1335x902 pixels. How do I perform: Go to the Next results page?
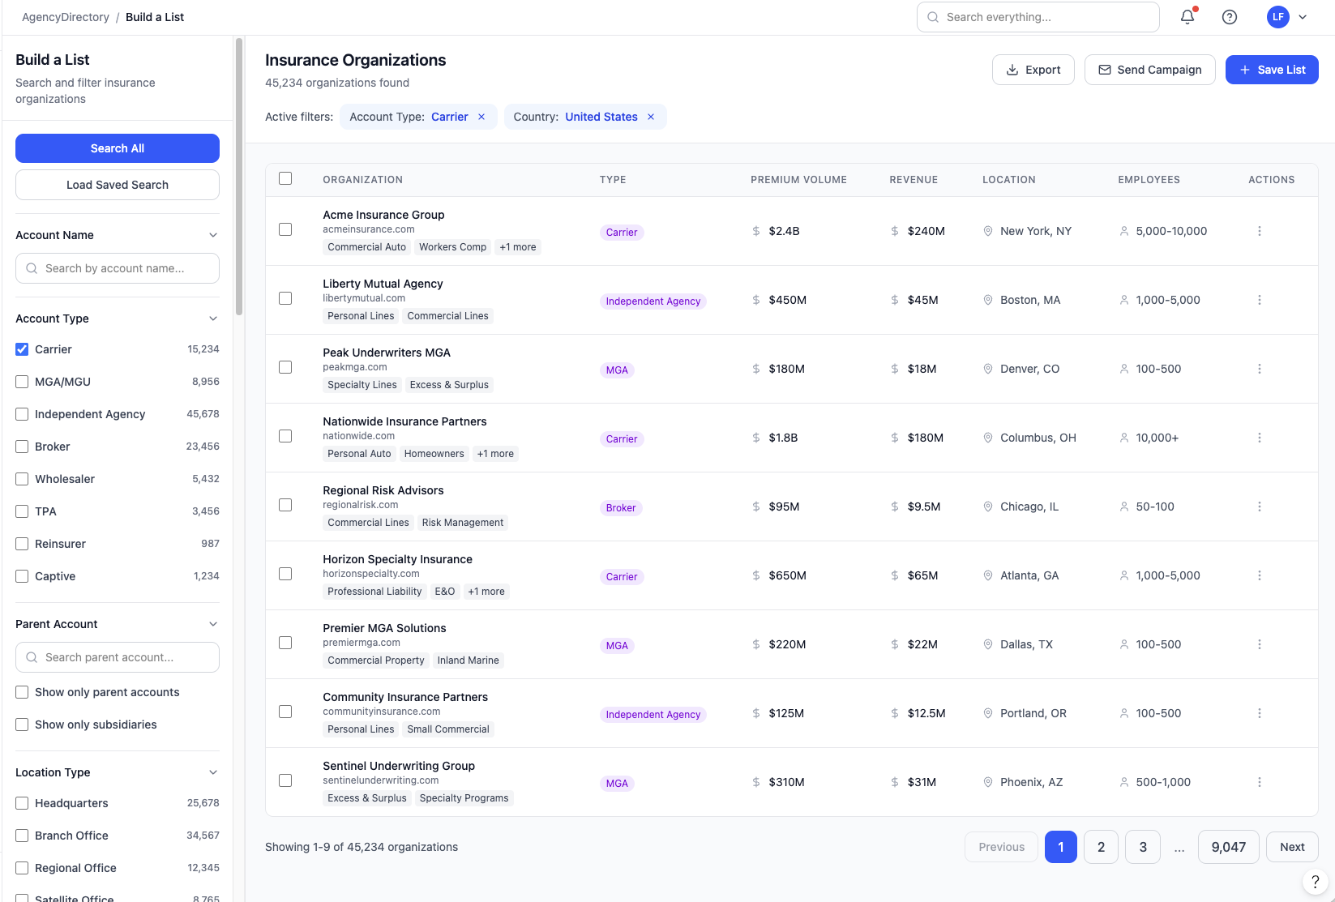click(1292, 847)
